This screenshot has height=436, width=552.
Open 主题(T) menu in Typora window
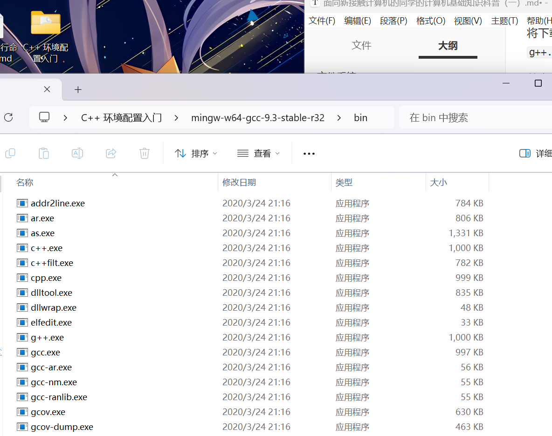tap(504, 21)
